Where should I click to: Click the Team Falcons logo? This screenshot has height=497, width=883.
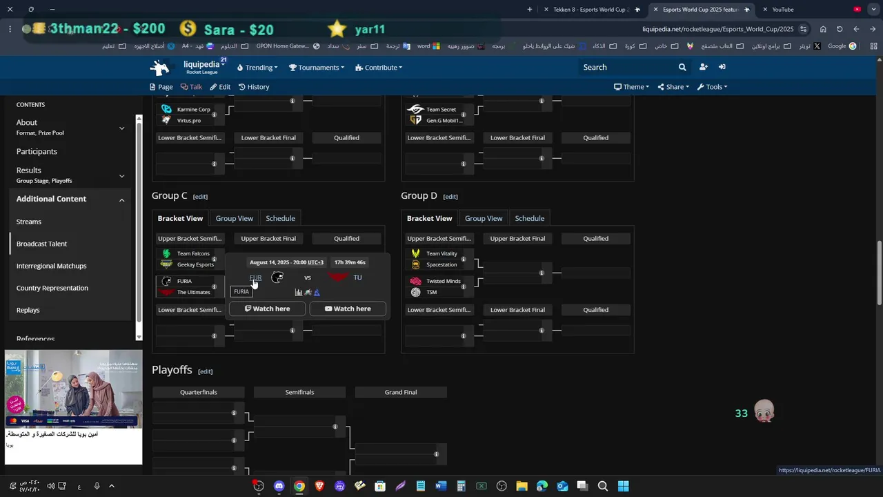(x=166, y=253)
